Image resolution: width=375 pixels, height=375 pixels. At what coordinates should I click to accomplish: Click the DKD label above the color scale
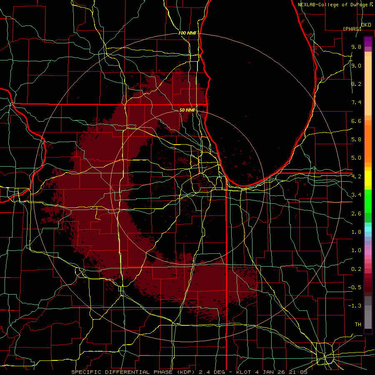[x=366, y=25]
